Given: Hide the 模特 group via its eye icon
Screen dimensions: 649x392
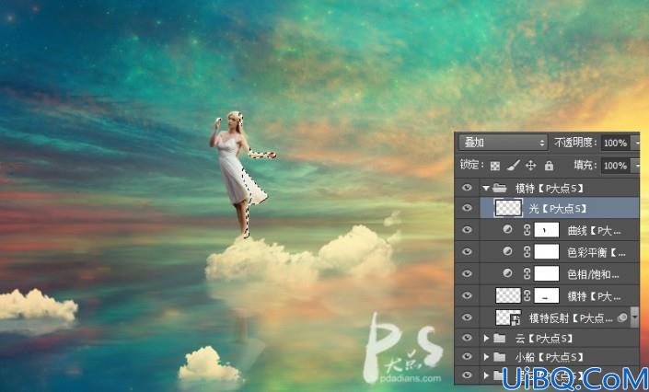Looking at the screenshot, I should tap(467, 188).
